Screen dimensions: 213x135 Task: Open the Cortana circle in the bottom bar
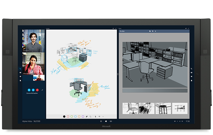click(101, 121)
